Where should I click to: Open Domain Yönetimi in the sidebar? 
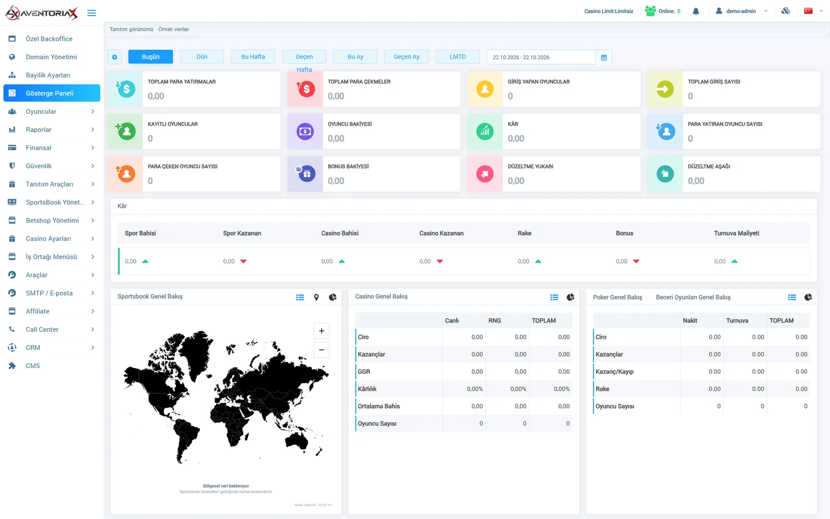point(52,57)
